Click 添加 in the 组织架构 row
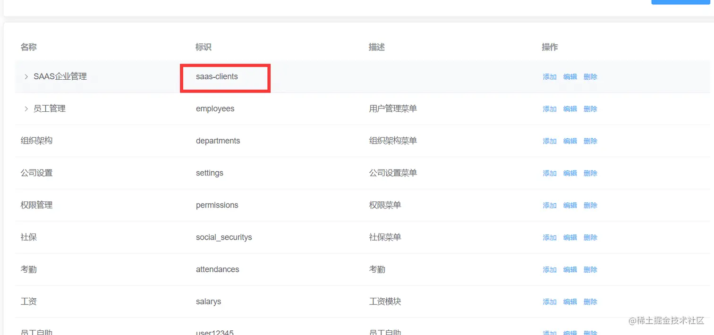The image size is (714, 335). pos(550,141)
